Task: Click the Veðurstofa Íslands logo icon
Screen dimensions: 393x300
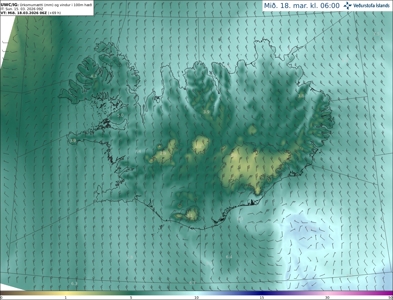Action: tap(348, 6)
